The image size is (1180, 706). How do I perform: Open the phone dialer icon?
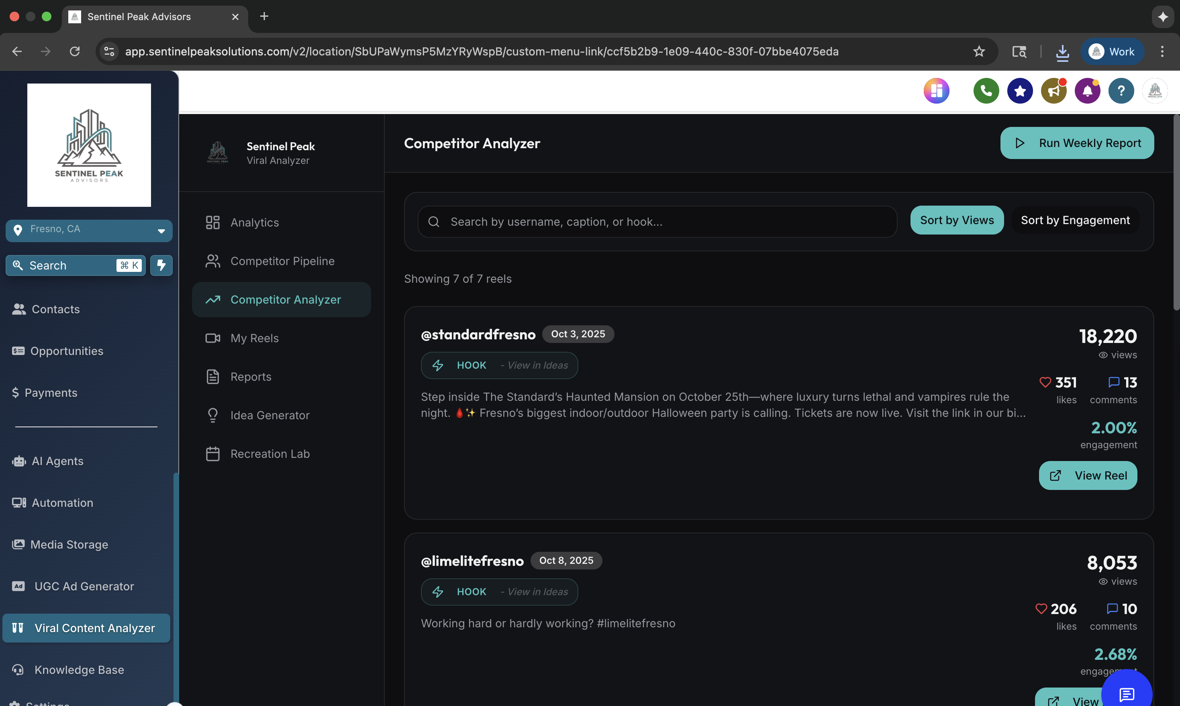(986, 90)
